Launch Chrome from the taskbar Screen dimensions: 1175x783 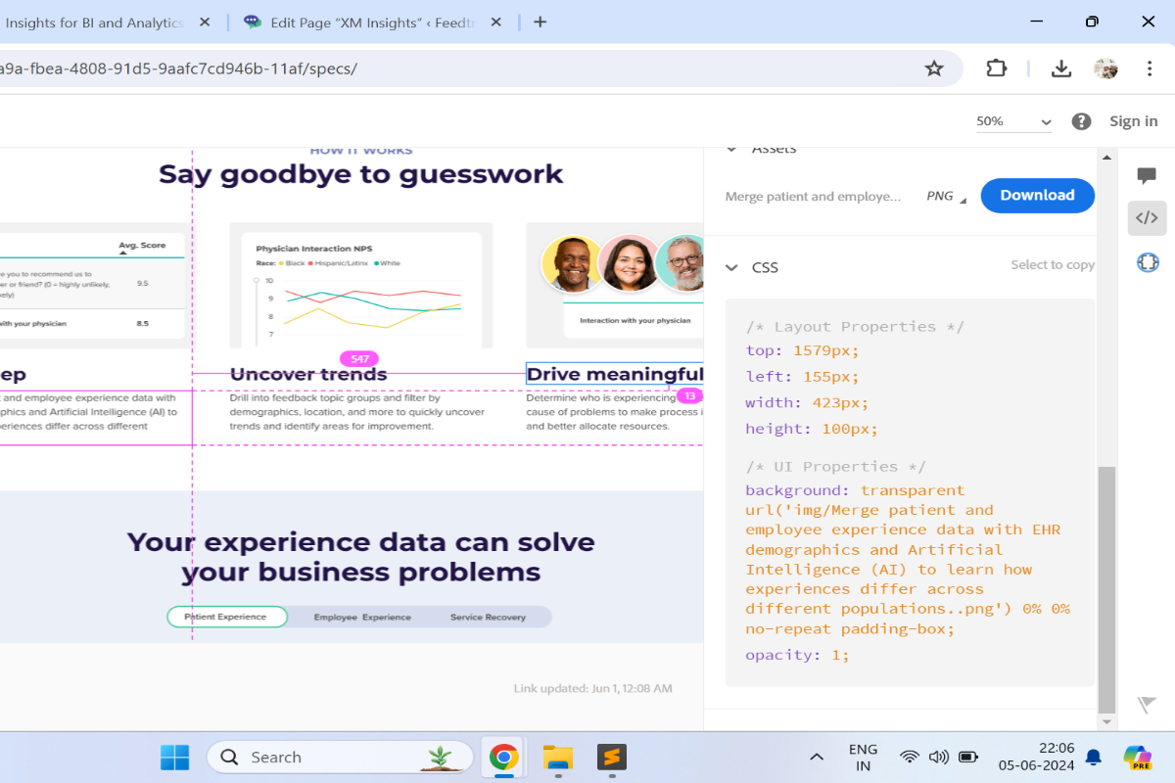[504, 757]
